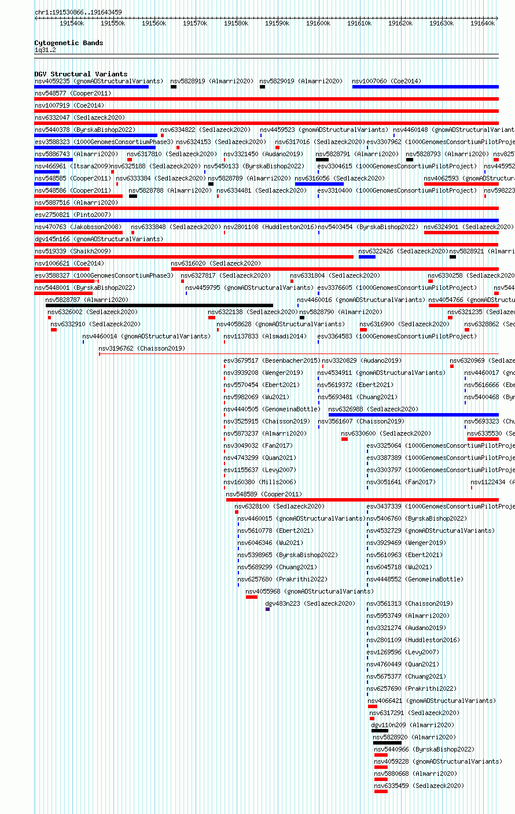Select esv3304615 (1000GenomesConsortiumPilotProject) label
Image resolution: width=515 pixels, height=814 pixels.
pyautogui.click(x=398, y=166)
